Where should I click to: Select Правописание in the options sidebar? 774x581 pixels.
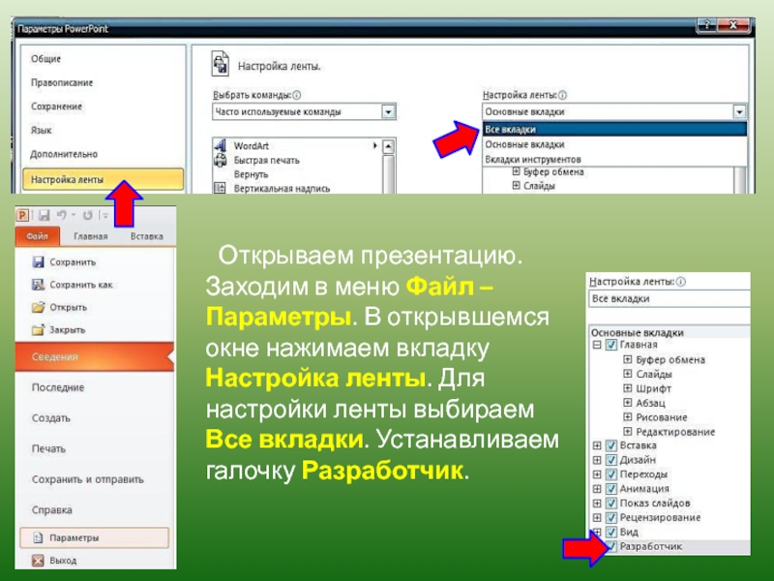pyautogui.click(x=62, y=82)
